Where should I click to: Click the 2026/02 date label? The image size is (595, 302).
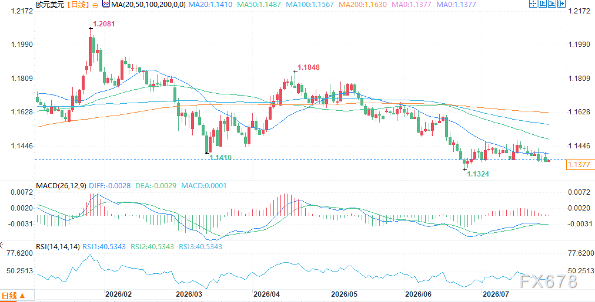tap(118, 294)
